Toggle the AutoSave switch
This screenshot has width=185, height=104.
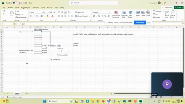click(x=15, y=3)
